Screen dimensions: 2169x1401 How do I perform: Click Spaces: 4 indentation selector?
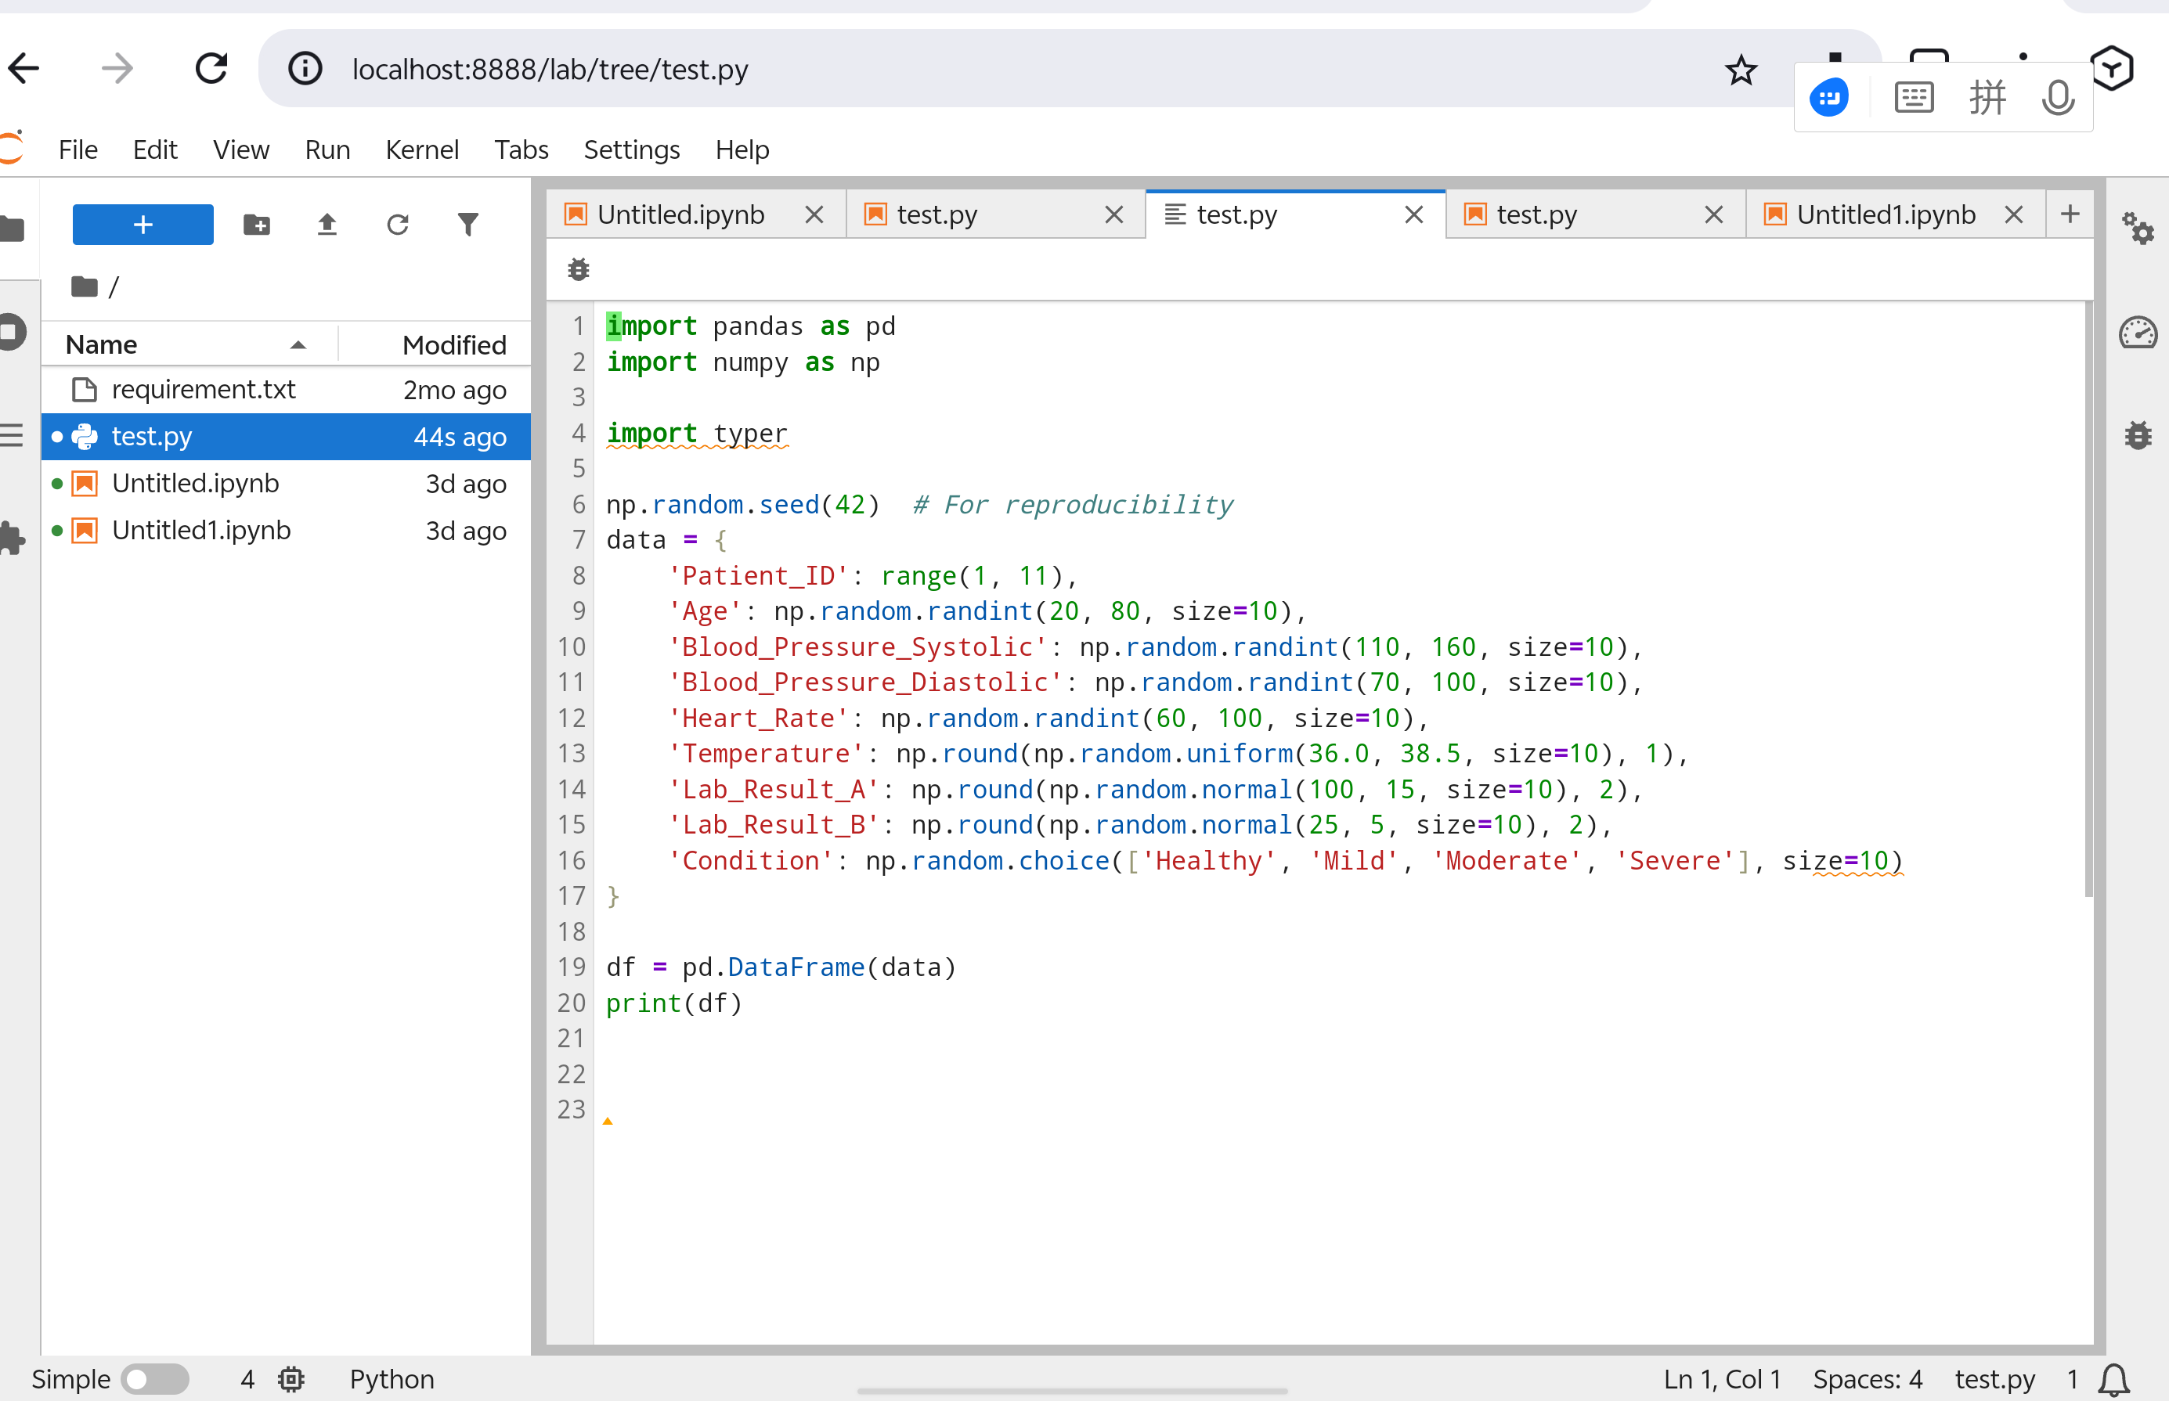[1867, 1379]
